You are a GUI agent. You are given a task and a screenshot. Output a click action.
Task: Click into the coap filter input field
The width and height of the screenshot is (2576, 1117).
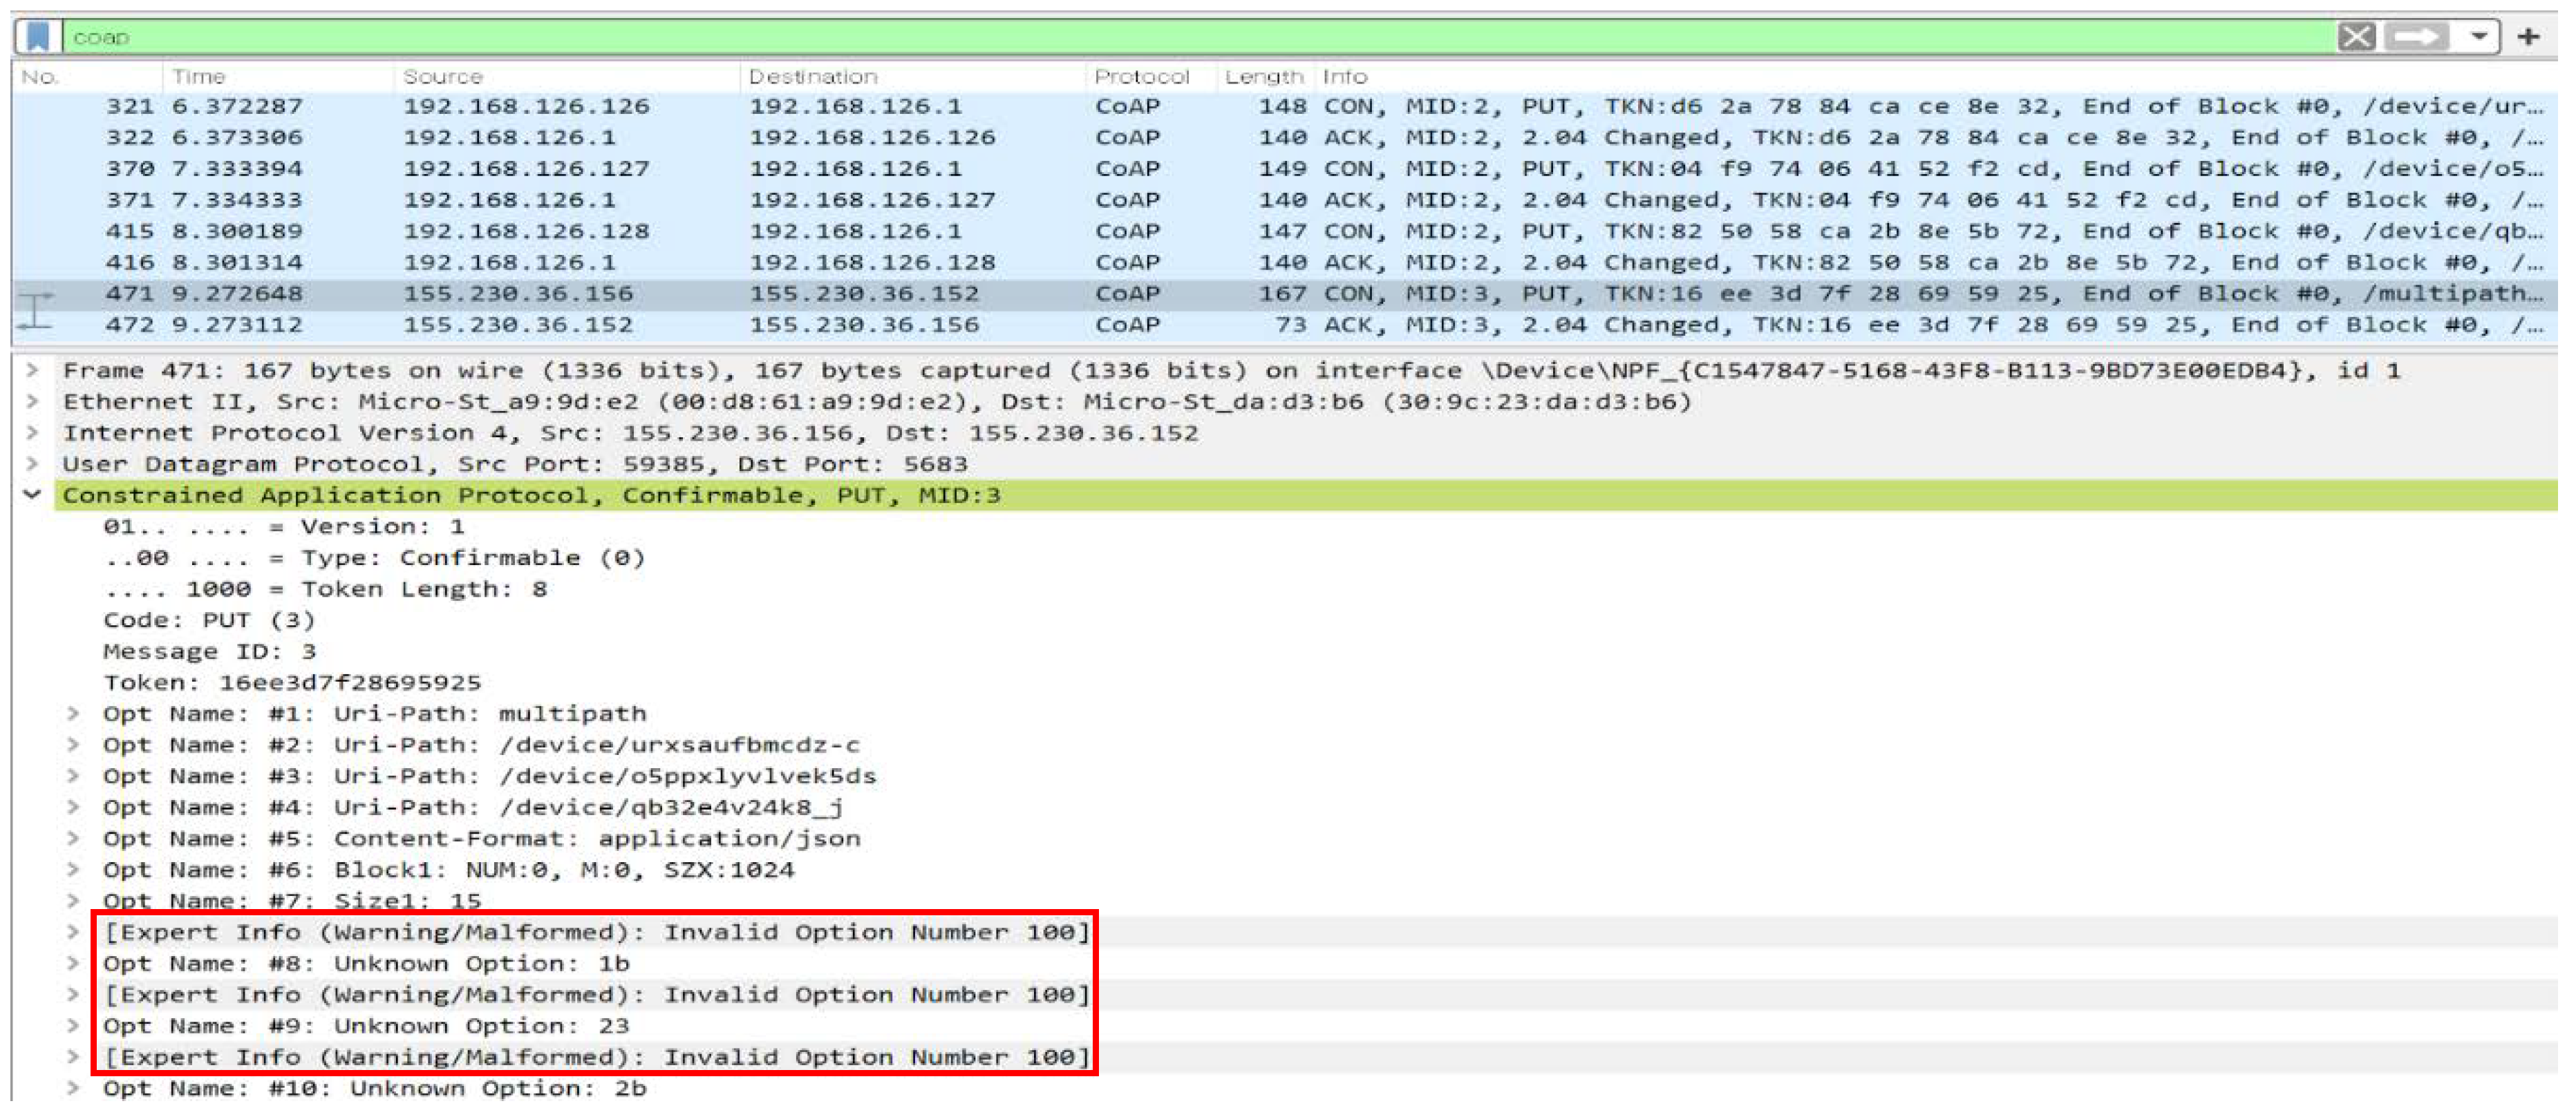point(1200,37)
